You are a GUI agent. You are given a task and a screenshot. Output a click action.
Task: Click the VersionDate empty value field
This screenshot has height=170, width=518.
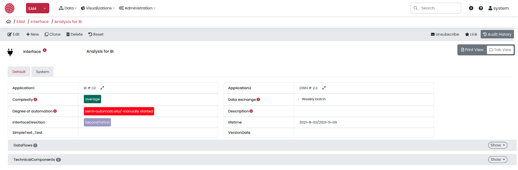point(364,133)
